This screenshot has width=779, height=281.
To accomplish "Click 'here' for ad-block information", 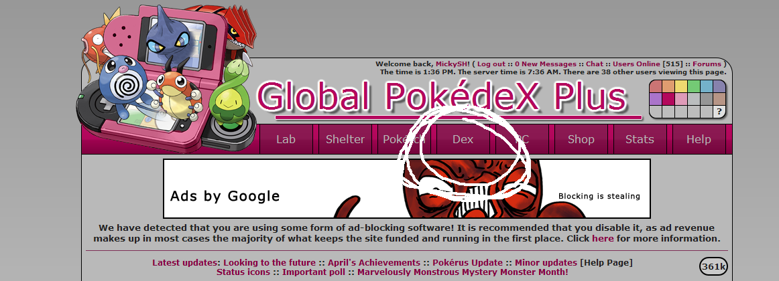I will (x=603, y=238).
